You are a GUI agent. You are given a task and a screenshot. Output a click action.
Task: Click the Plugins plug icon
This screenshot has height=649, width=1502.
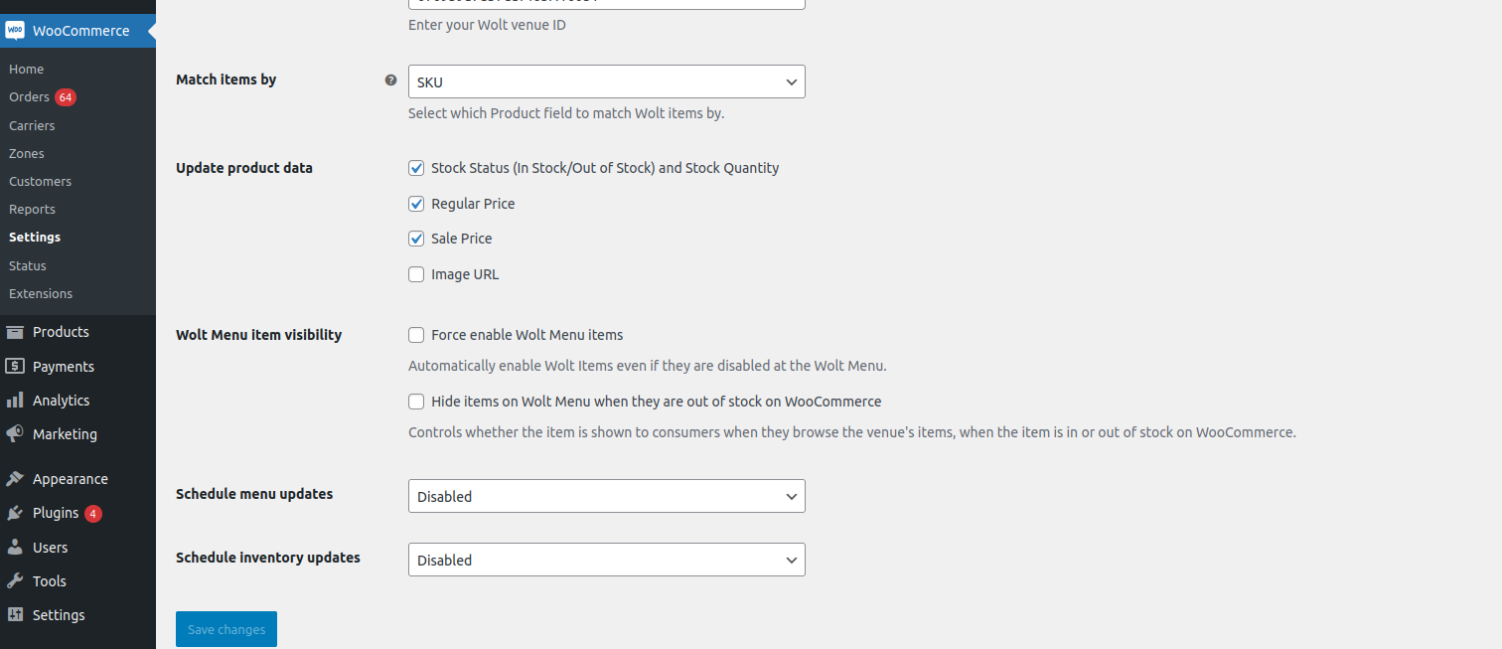(15, 513)
